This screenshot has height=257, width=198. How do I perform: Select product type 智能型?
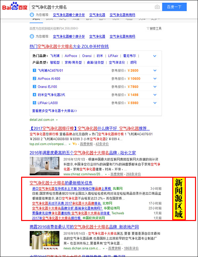click(55, 62)
